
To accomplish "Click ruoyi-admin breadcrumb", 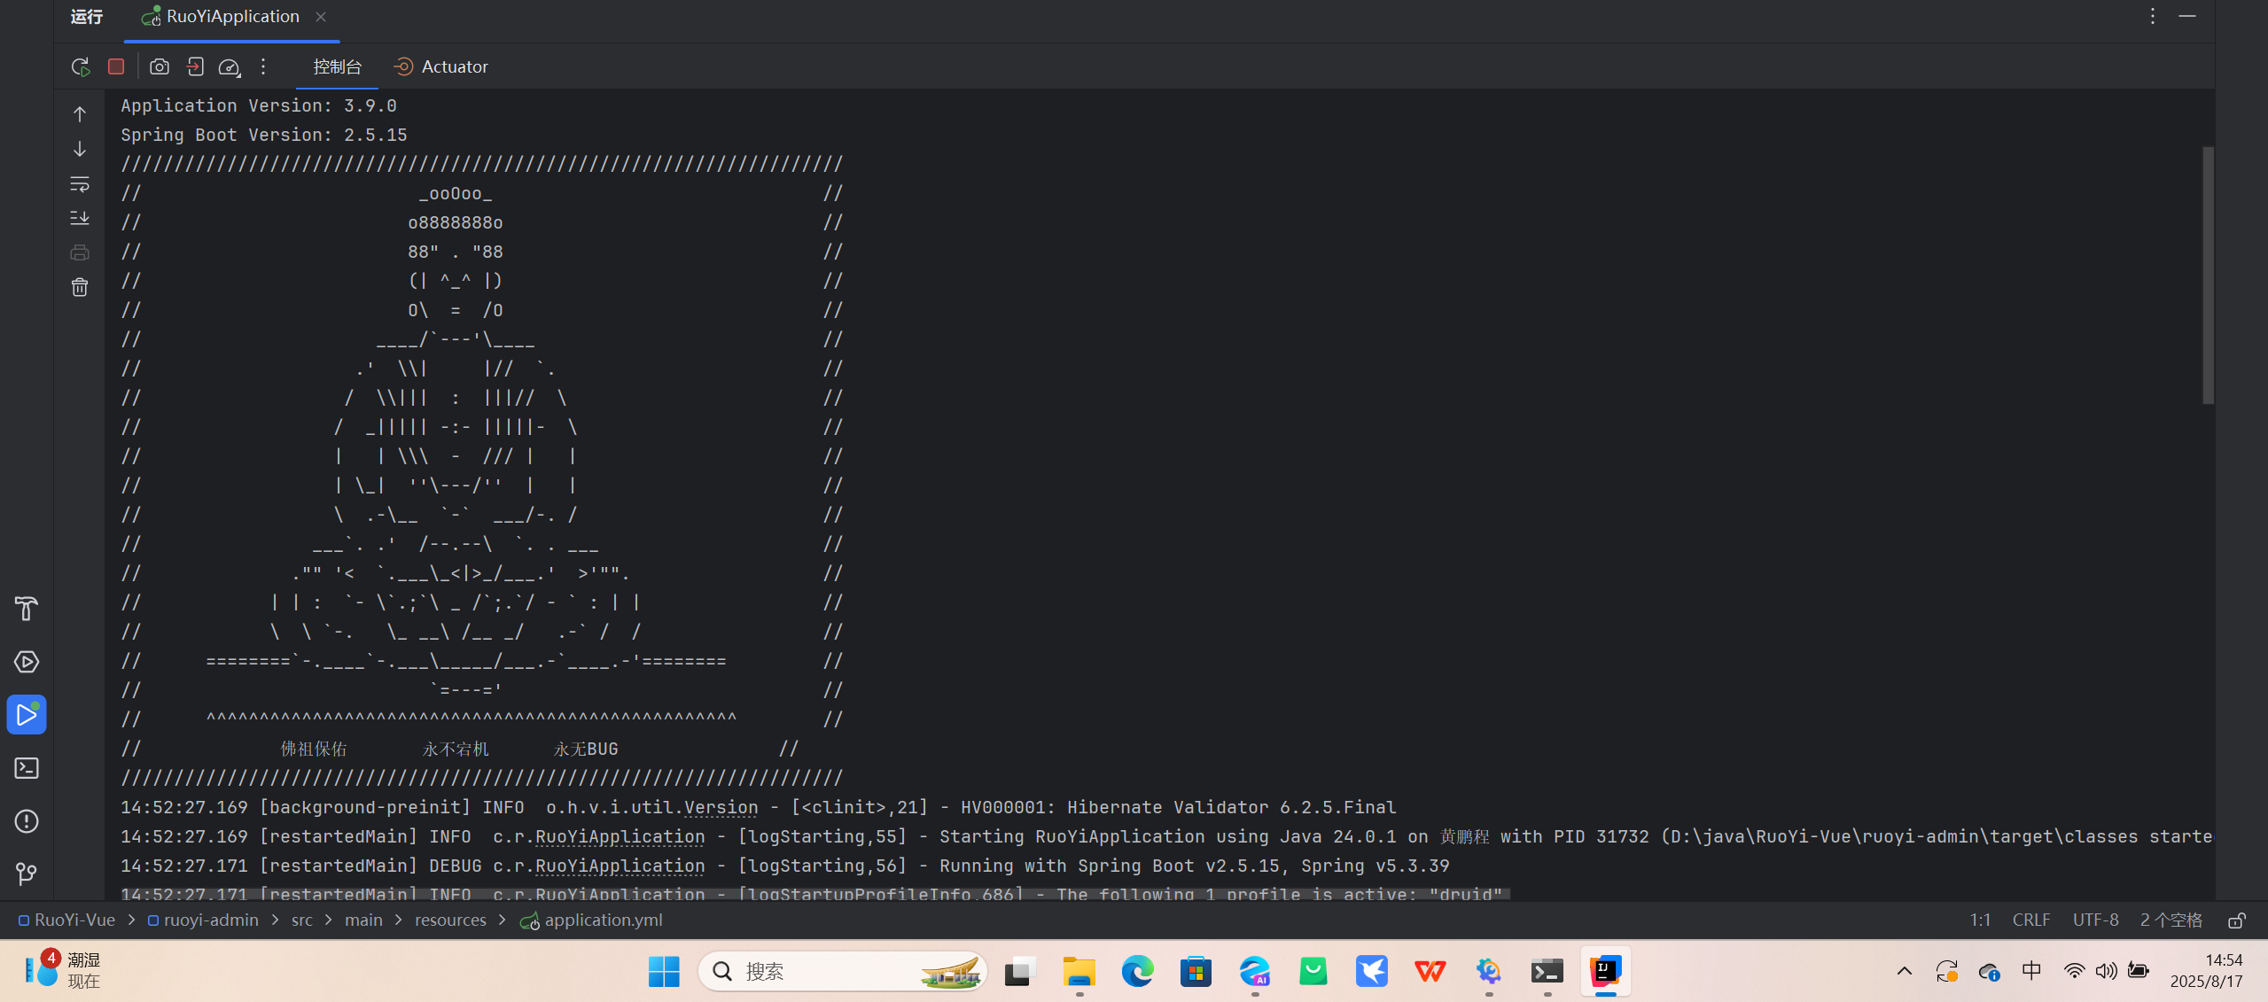I will pos(203,920).
